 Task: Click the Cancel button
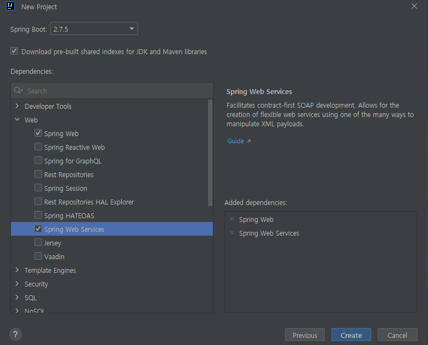pyautogui.click(x=397, y=335)
